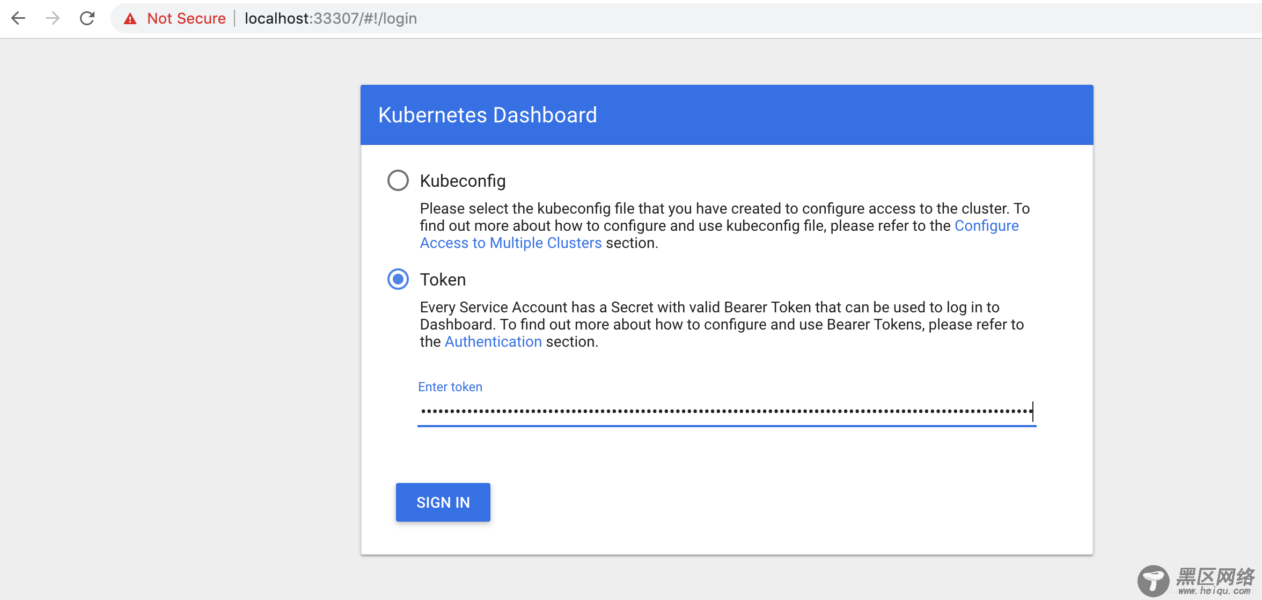Click the Kubernetes Dashboard header title
The width and height of the screenshot is (1262, 600).
pos(488,115)
